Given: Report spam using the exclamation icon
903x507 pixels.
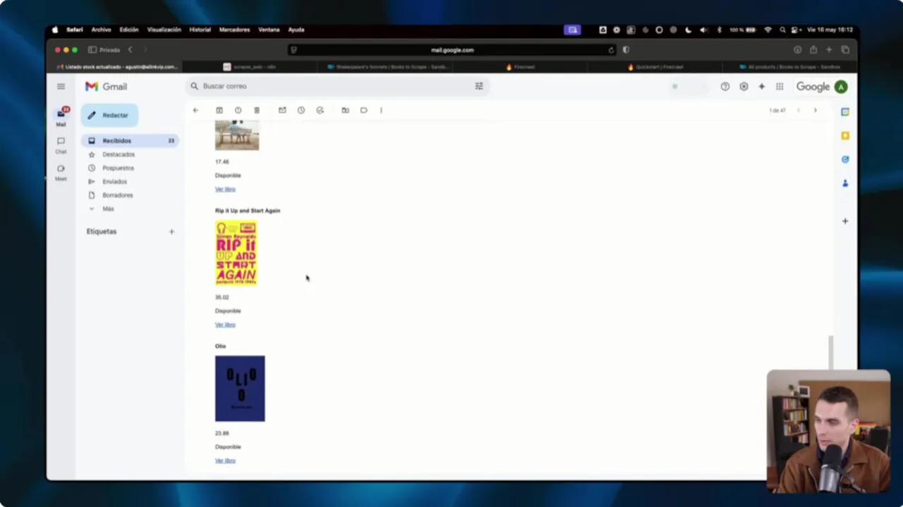Looking at the screenshot, I should (238, 111).
